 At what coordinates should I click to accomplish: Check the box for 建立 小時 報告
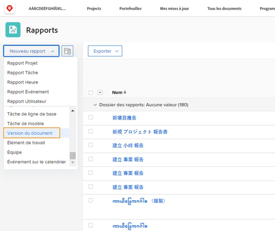click(91, 145)
